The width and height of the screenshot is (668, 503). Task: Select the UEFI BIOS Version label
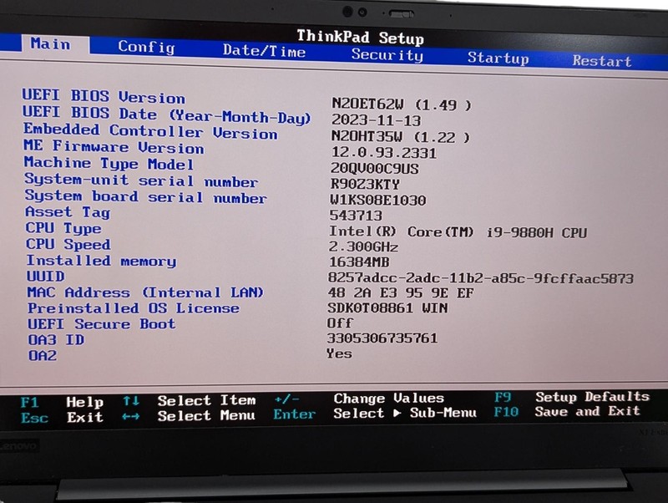[104, 96]
